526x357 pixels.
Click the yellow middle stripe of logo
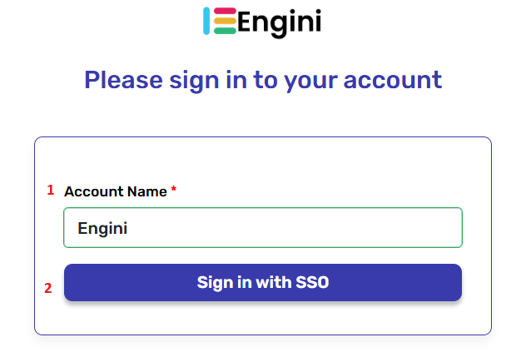coord(225,22)
